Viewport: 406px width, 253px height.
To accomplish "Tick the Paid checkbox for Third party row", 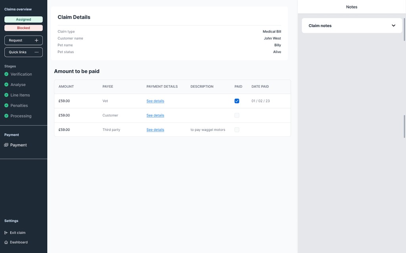I will (237, 130).
